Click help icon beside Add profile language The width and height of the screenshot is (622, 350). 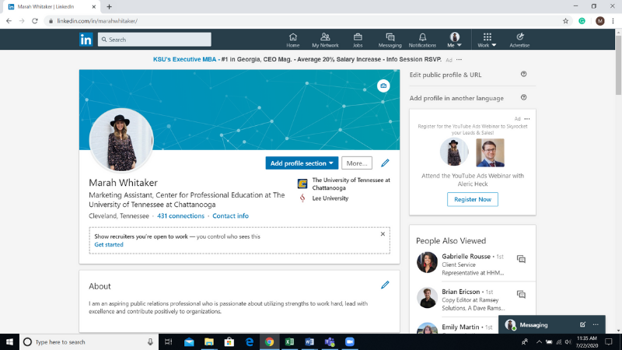(x=523, y=98)
